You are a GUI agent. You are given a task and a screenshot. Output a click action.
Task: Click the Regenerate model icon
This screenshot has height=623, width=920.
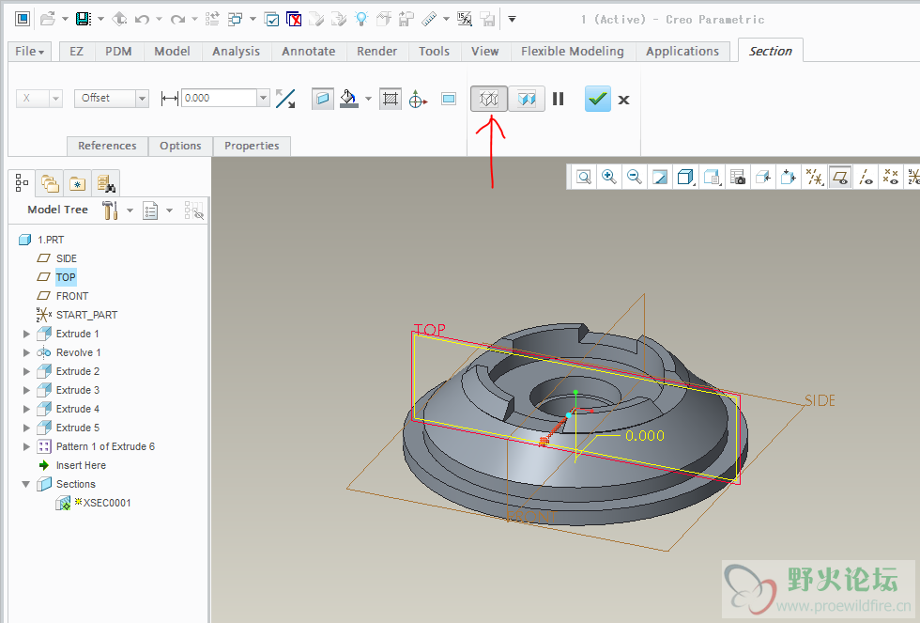pyautogui.click(x=212, y=20)
